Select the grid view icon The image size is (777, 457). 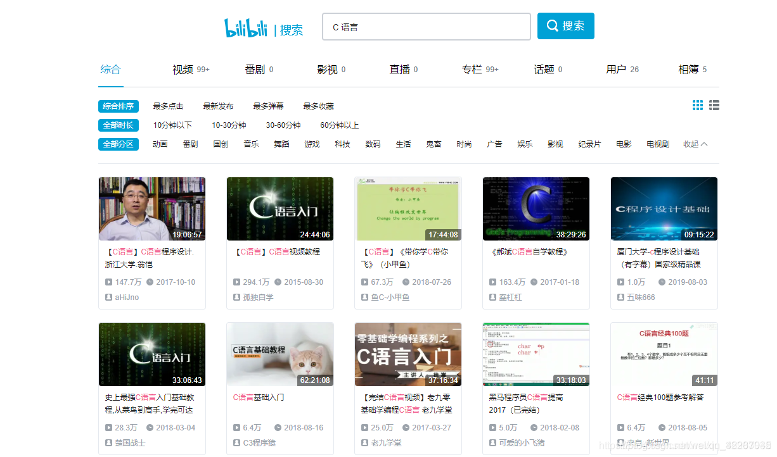pyautogui.click(x=698, y=105)
